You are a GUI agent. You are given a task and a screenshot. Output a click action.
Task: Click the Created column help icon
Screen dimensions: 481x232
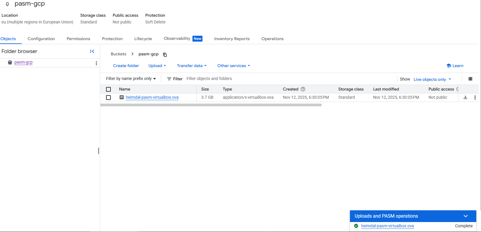click(303, 89)
